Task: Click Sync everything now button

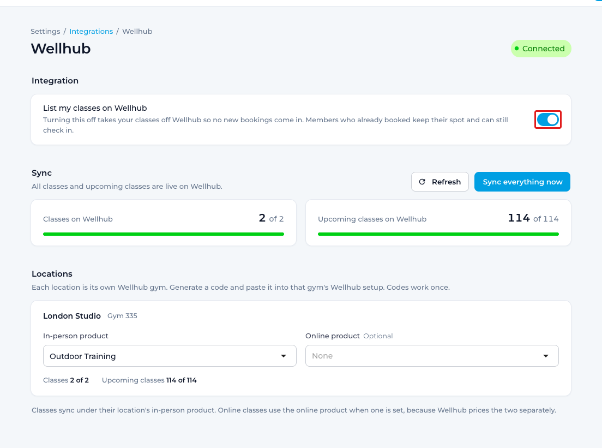Action: (522, 182)
